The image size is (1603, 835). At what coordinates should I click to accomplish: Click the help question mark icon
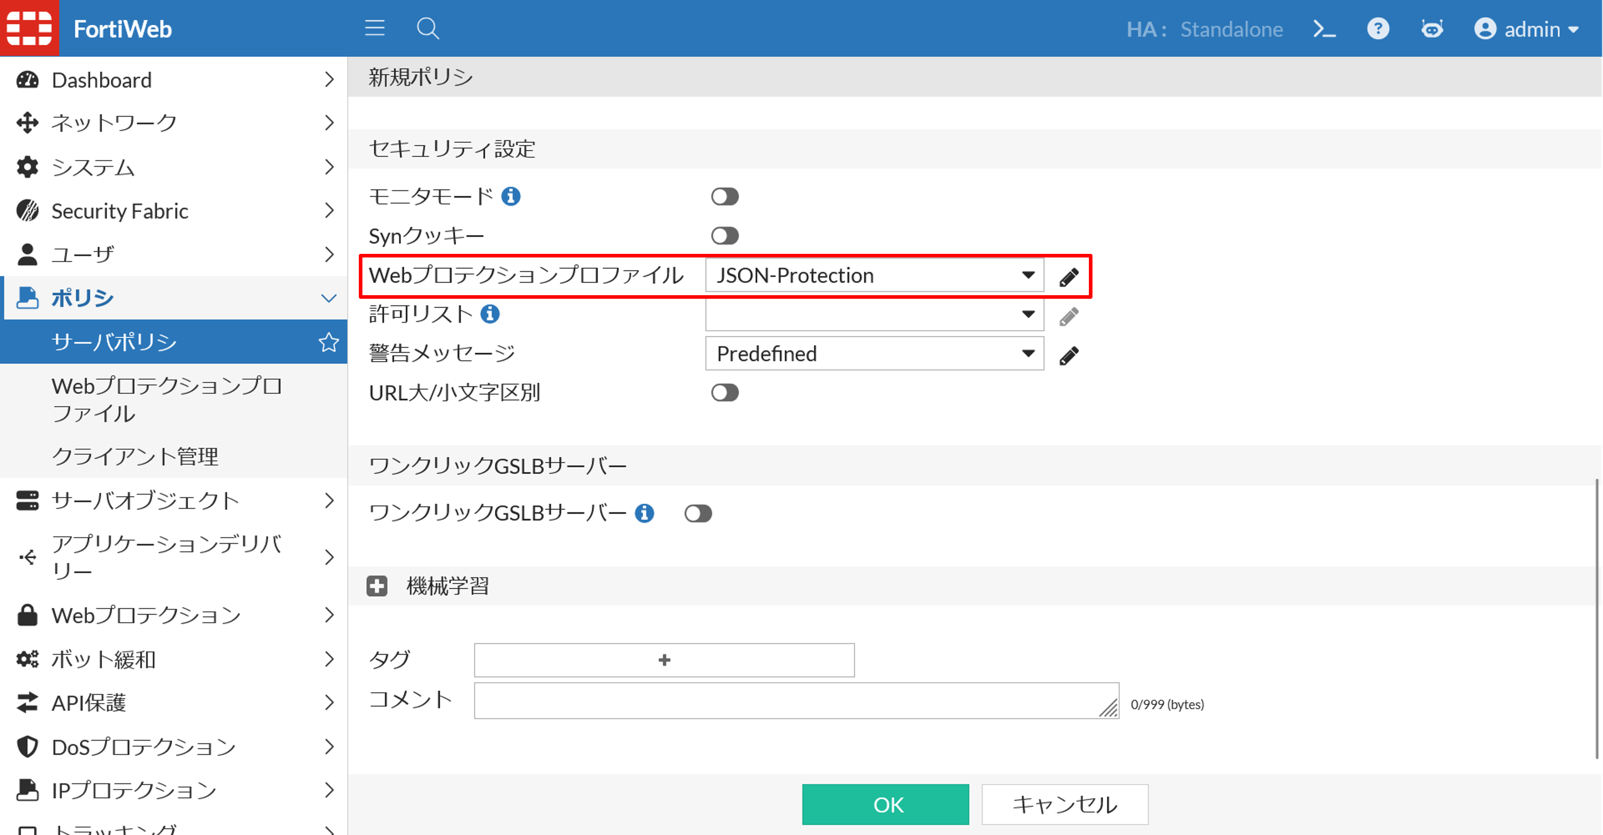pyautogui.click(x=1378, y=28)
